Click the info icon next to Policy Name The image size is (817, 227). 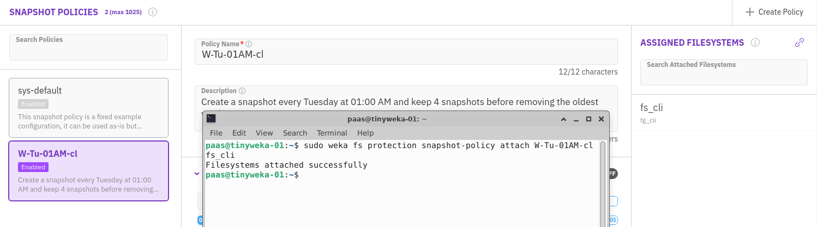[249, 44]
